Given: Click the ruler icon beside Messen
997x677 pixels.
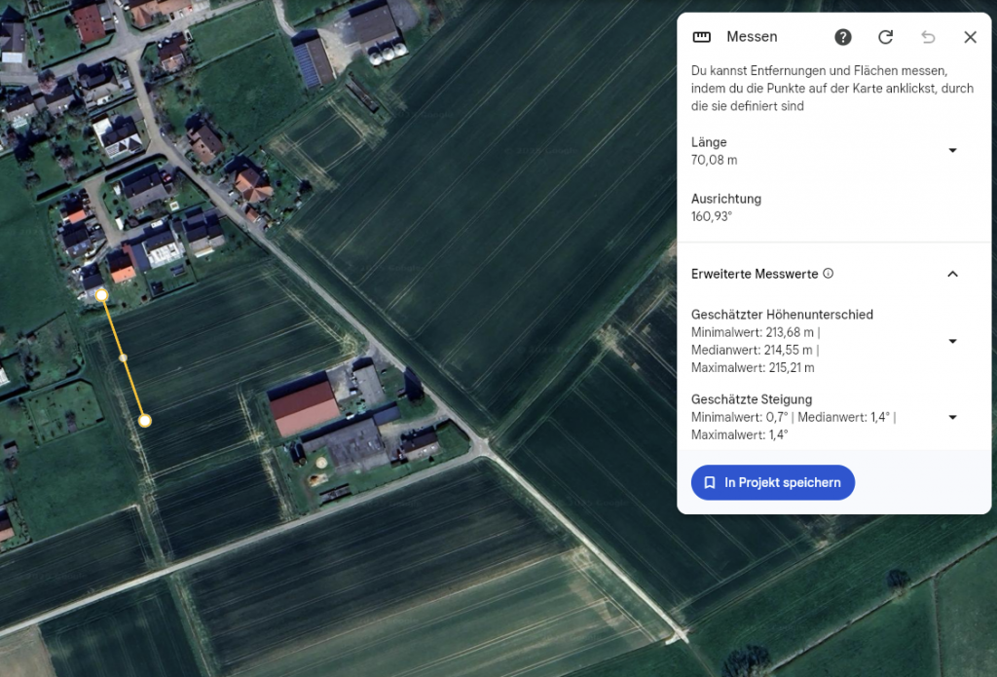Looking at the screenshot, I should coord(701,37).
